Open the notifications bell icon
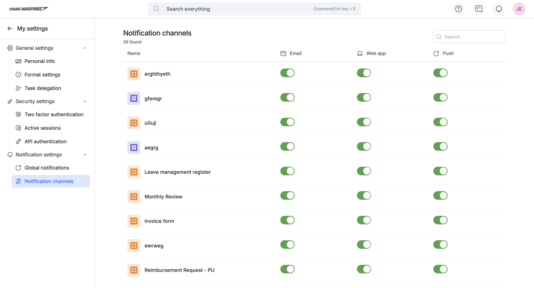534x288 pixels. click(499, 9)
